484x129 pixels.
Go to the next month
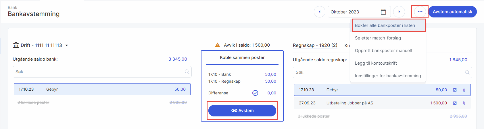click(399, 12)
